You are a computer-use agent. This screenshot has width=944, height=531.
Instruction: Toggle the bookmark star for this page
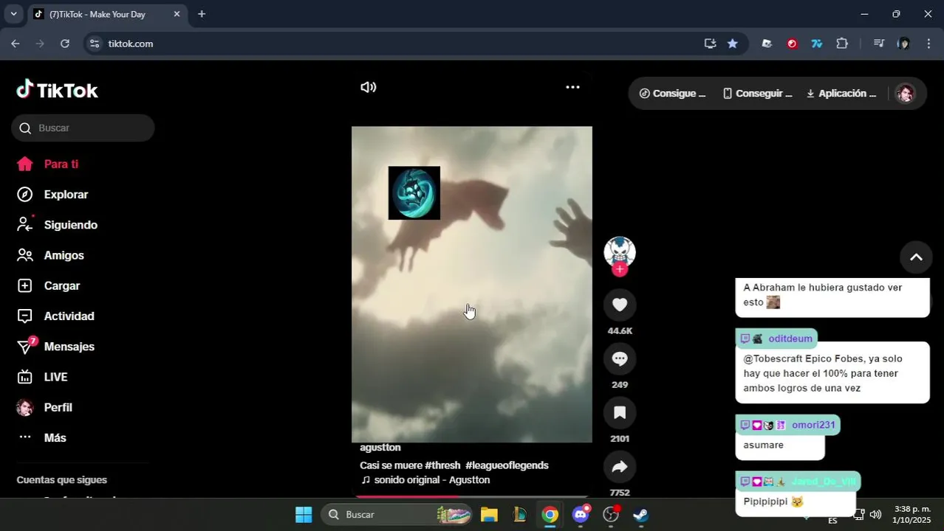(x=732, y=44)
